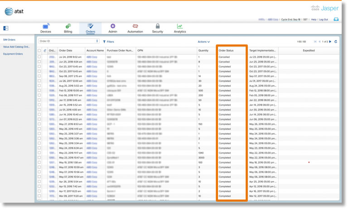Open Filters with the funnel icon
This screenshot has height=209, width=348.
tap(109, 42)
